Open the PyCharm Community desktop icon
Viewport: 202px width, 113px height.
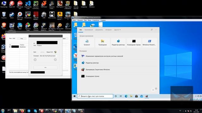coord(36,5)
